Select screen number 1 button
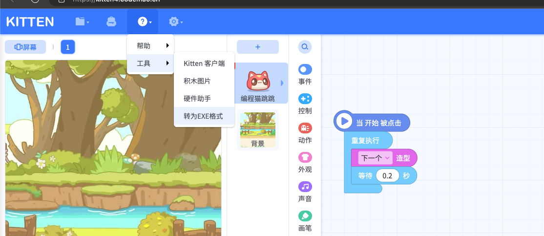The width and height of the screenshot is (544, 236). [x=68, y=47]
